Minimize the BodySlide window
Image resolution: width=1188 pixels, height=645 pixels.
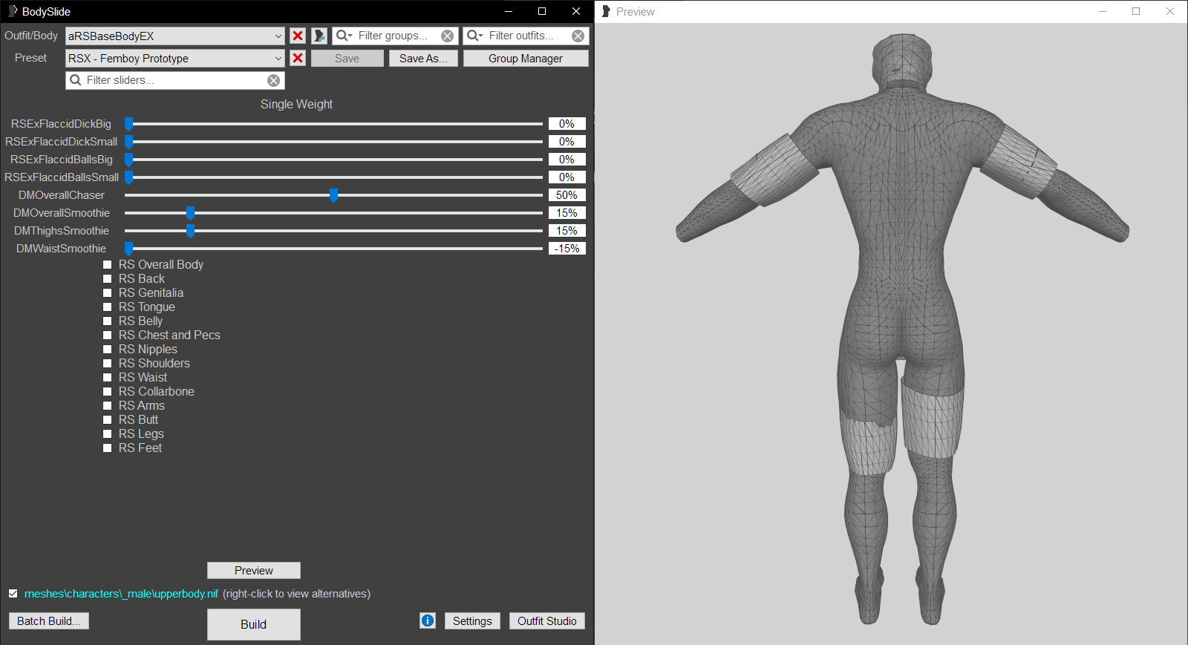point(509,11)
